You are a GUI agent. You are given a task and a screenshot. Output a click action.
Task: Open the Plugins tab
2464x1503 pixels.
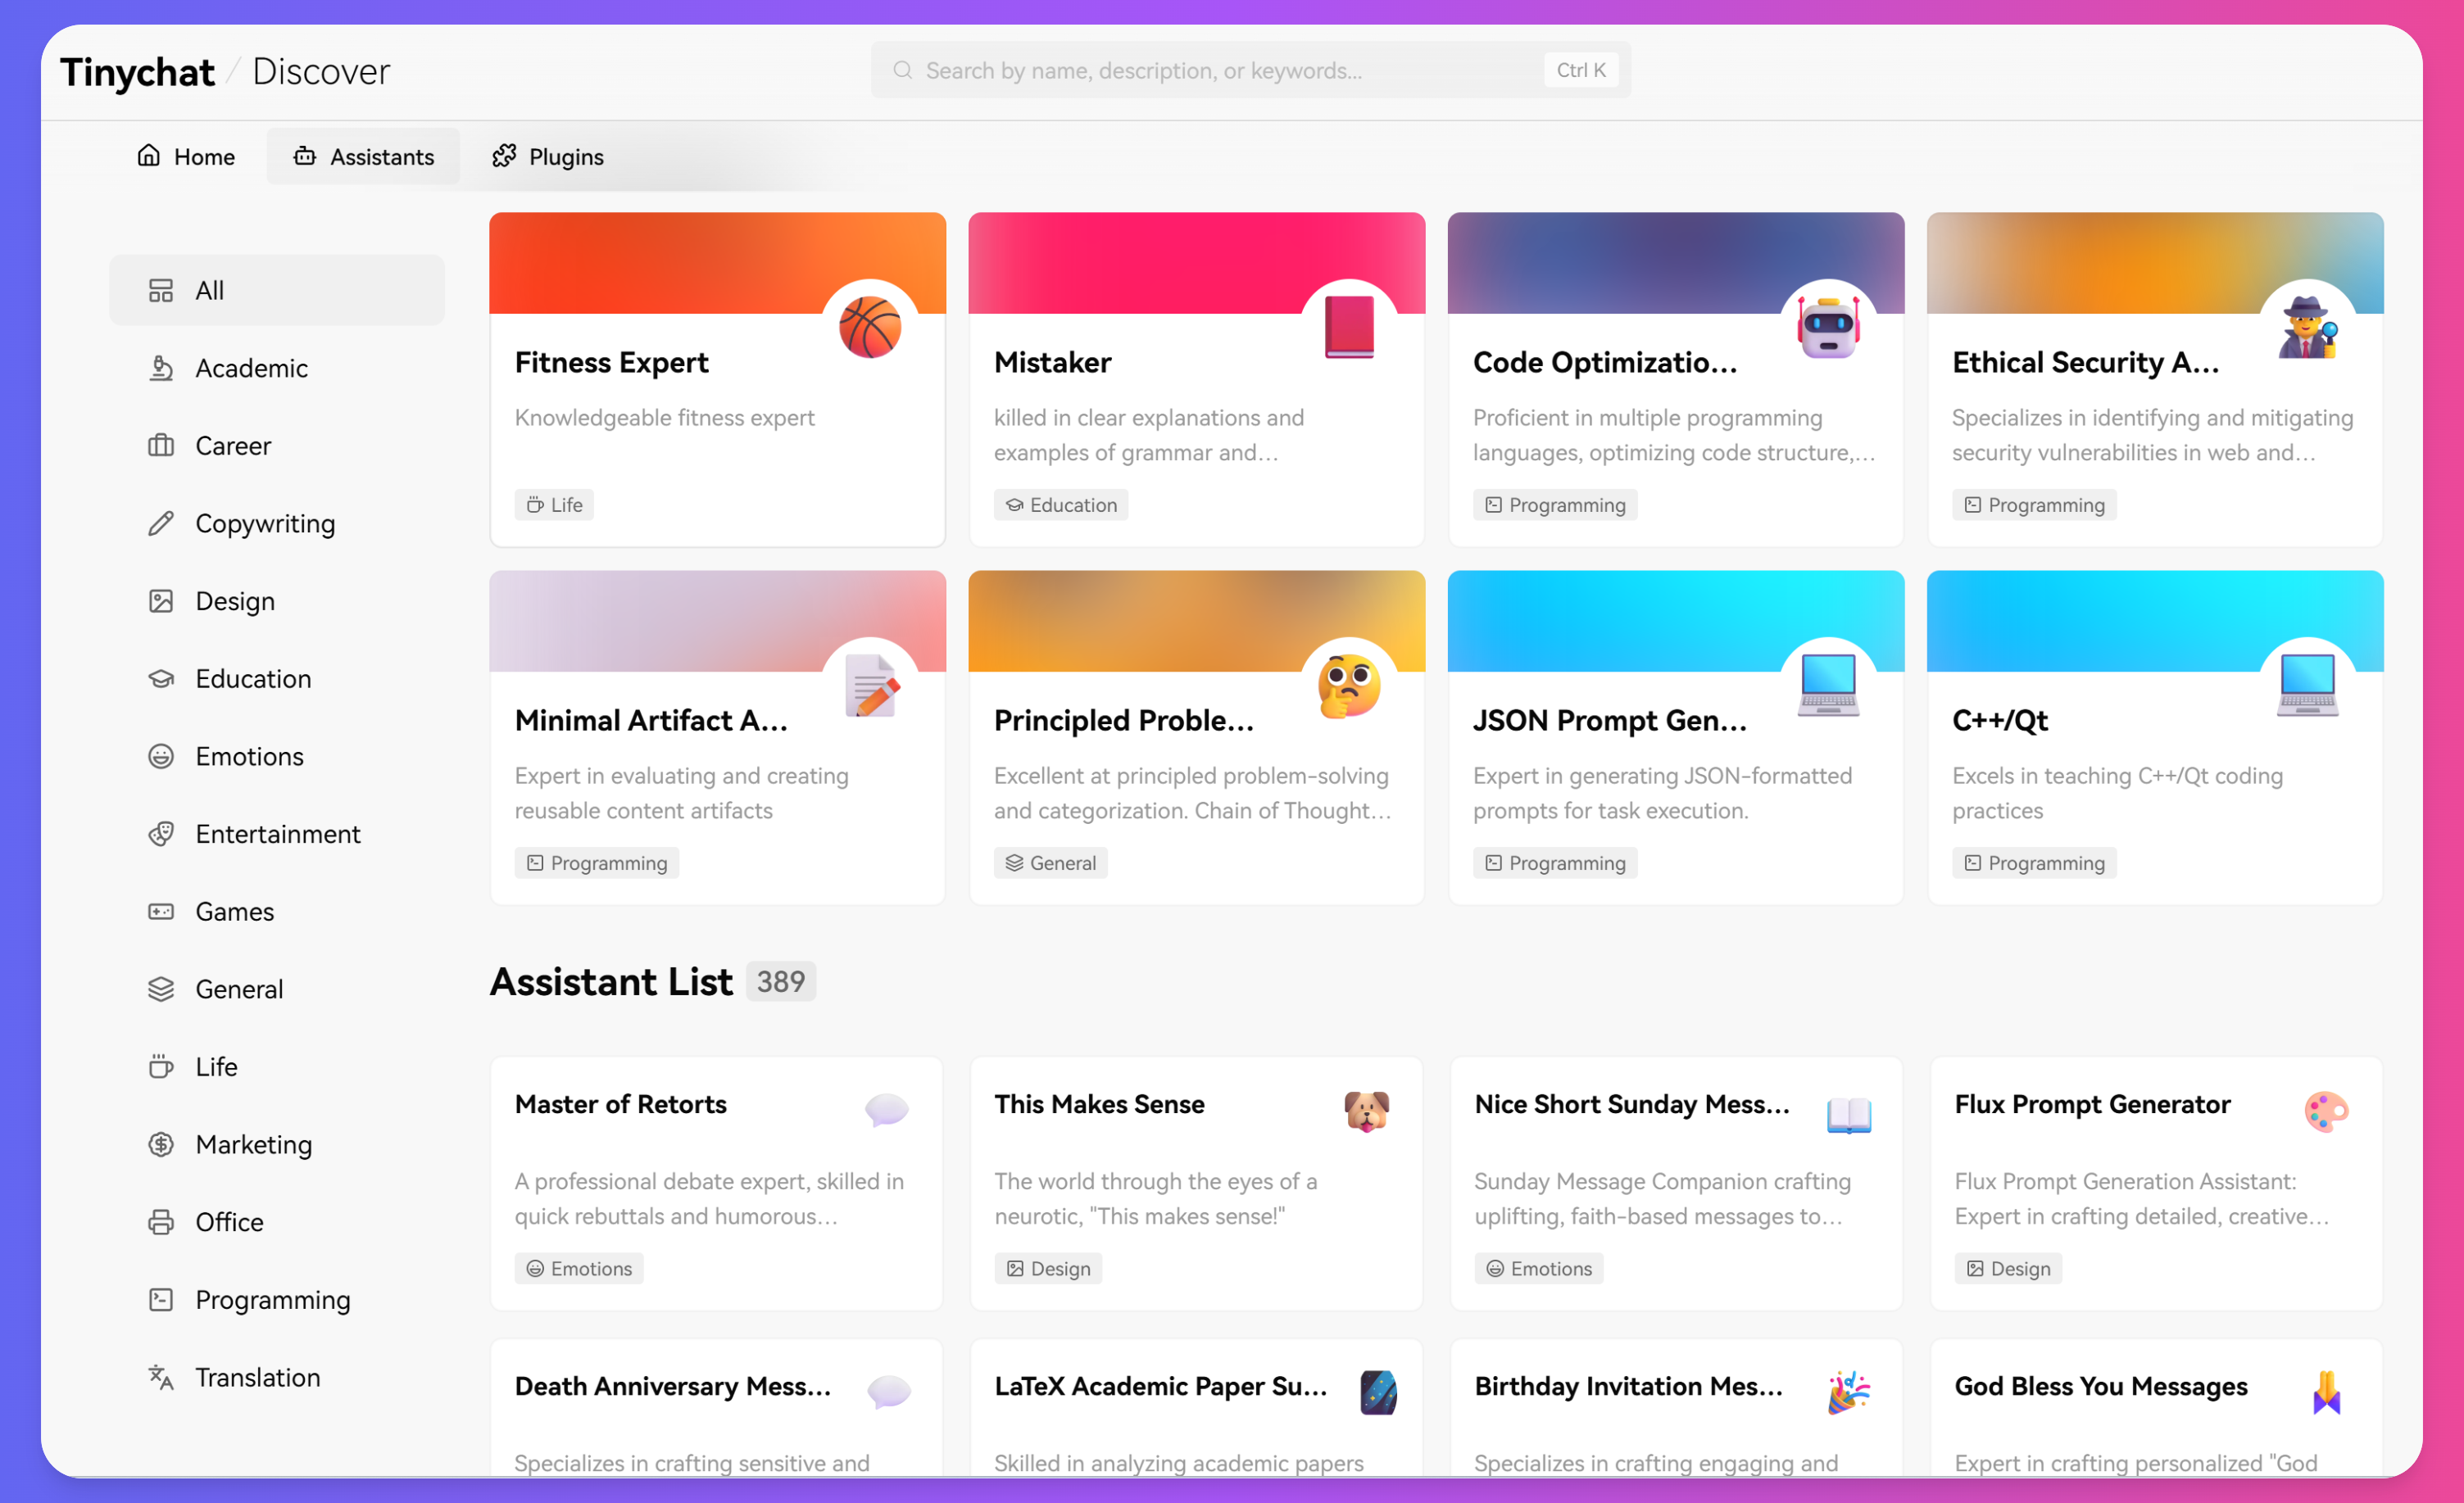pos(547,156)
